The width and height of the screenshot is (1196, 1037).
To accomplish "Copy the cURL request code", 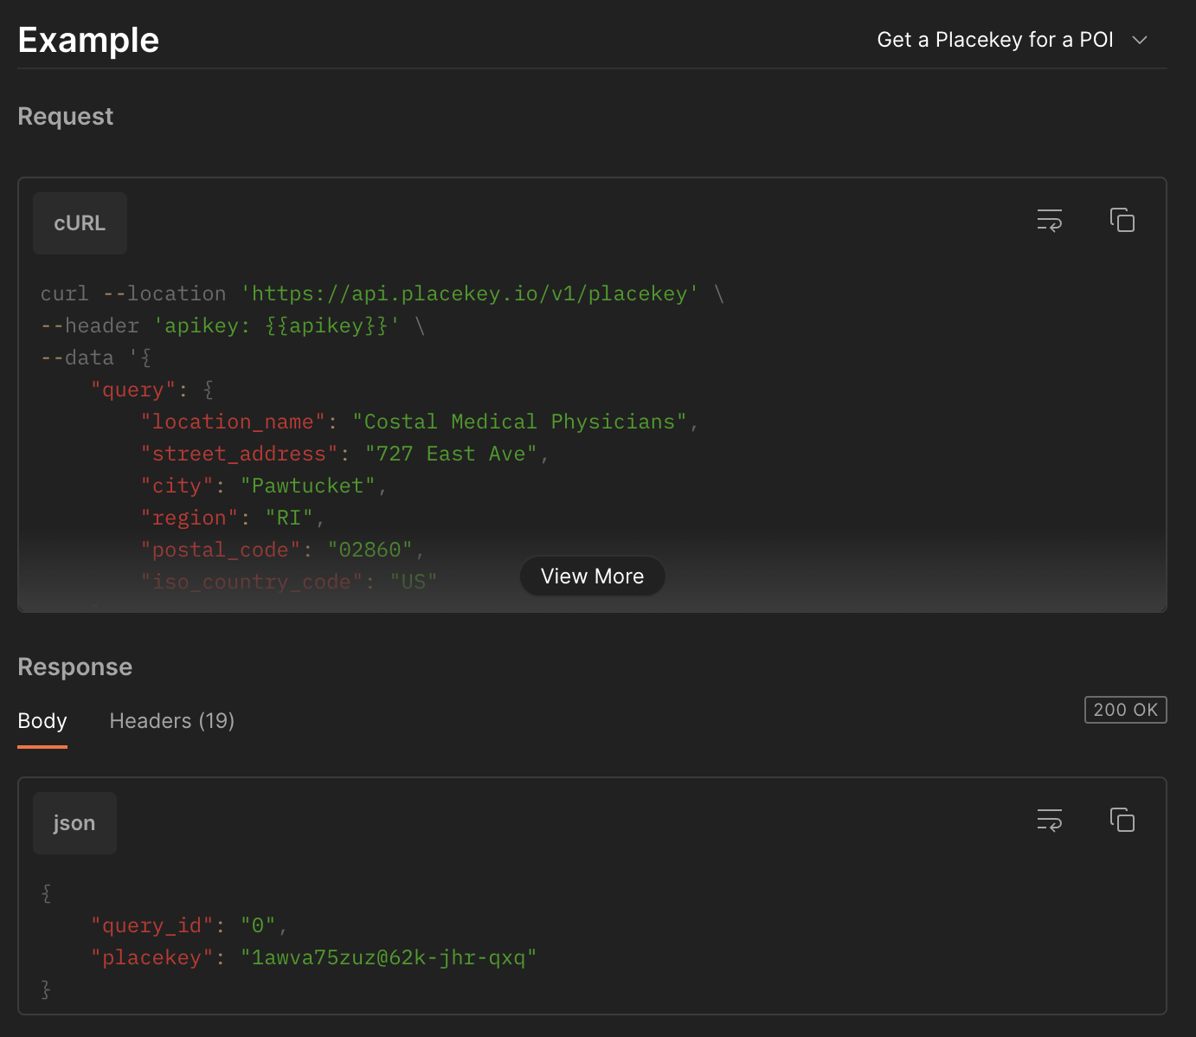I will coord(1122,220).
